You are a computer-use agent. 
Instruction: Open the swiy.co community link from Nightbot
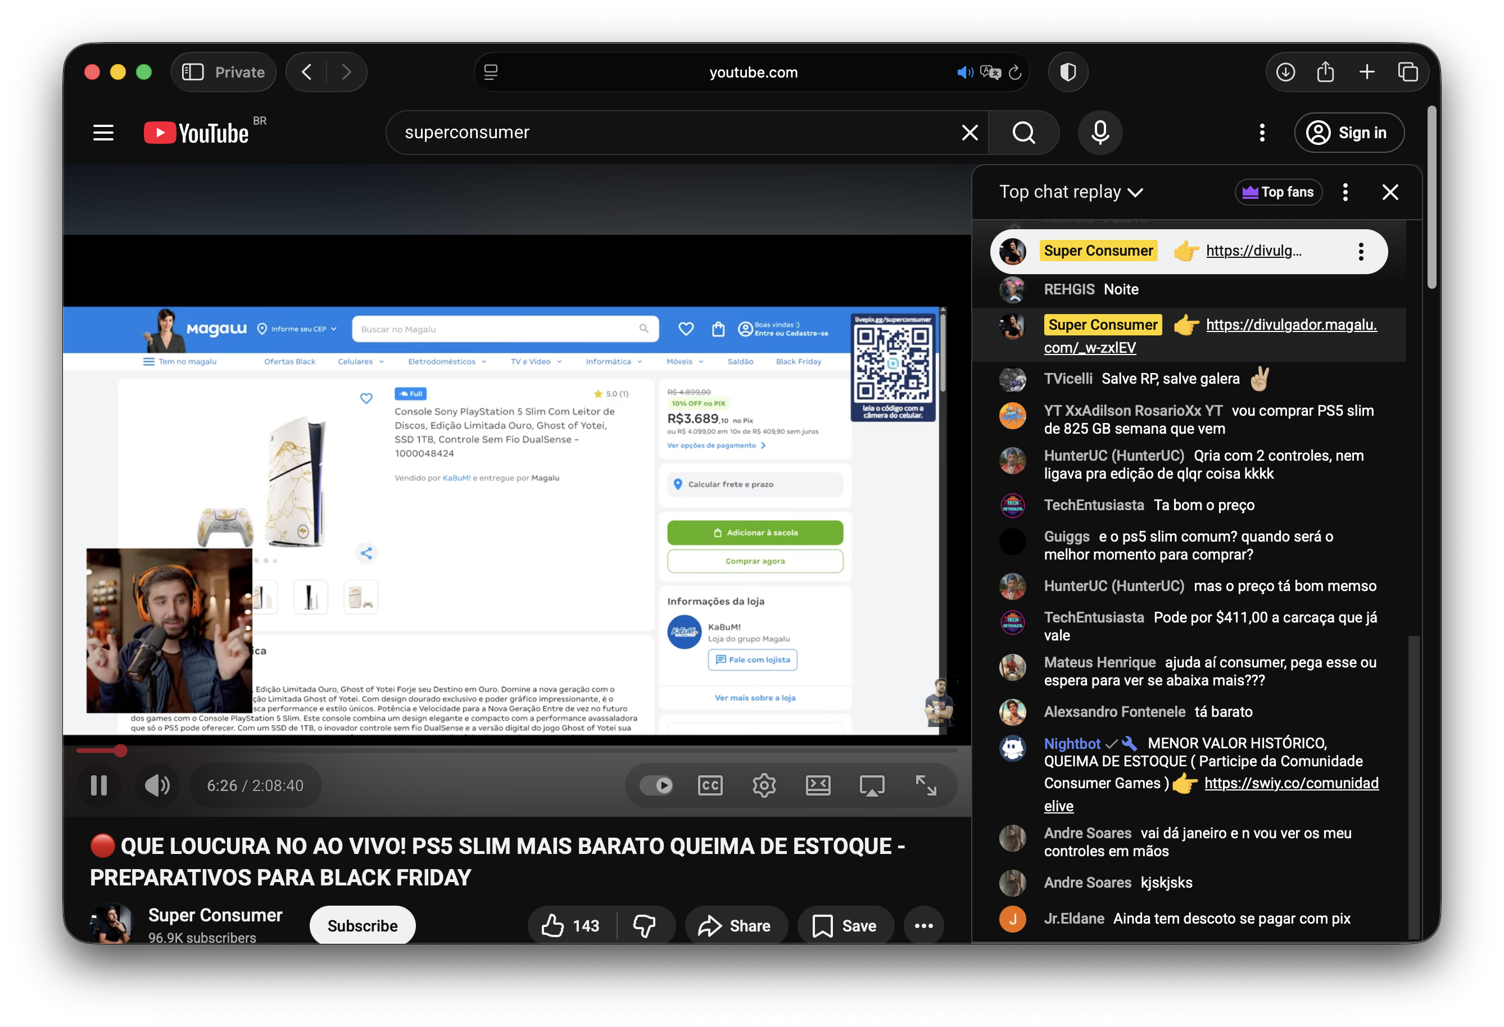(1291, 783)
